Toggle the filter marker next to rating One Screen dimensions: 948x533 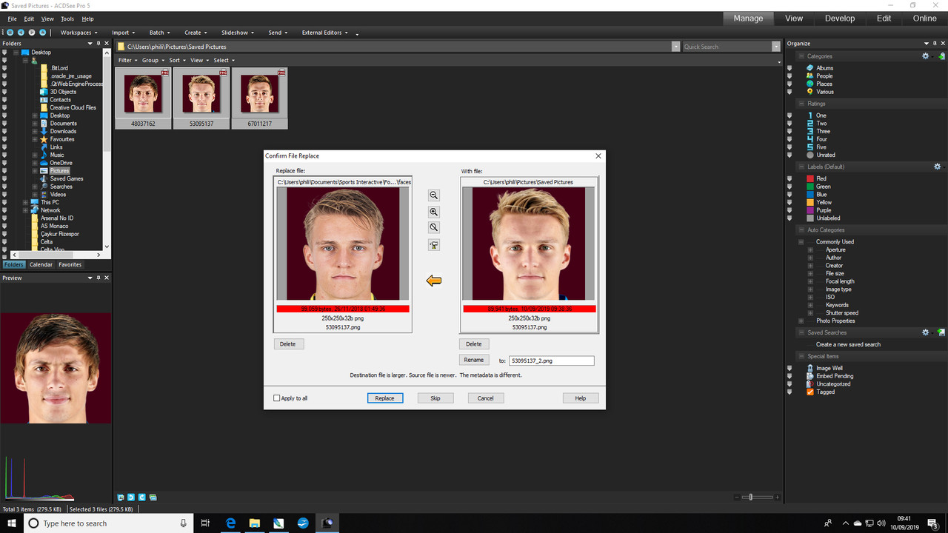[790, 115]
